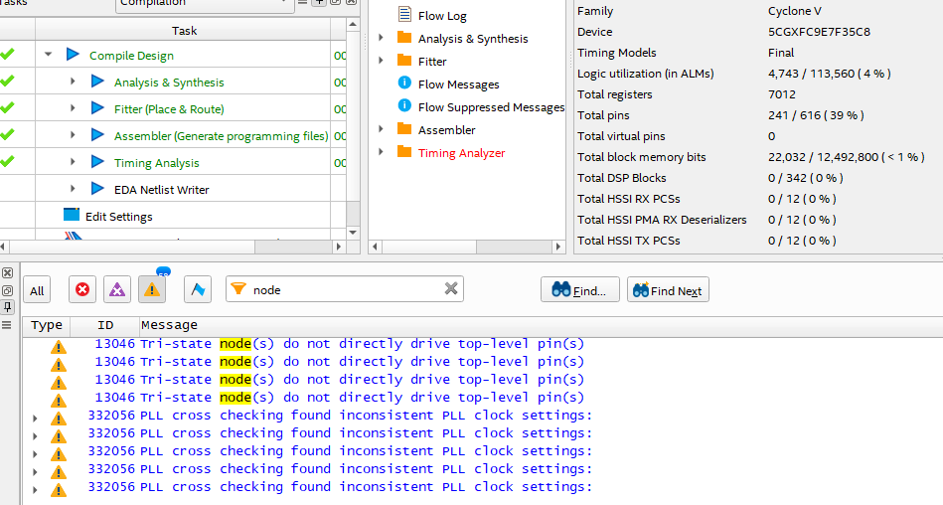Start Analysis & Synthesis via its play icon
The image size is (943, 505).
(97, 82)
